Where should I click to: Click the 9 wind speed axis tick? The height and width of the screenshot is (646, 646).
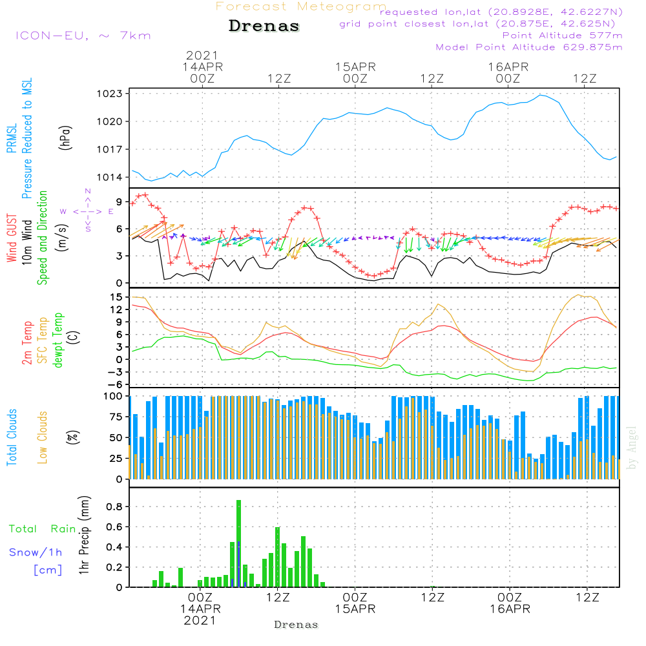(x=119, y=202)
